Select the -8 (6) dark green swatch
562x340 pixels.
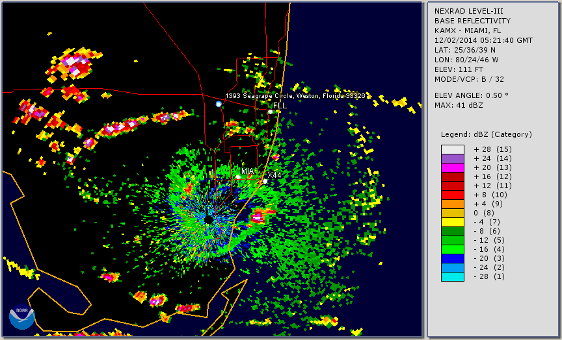[x=453, y=231]
